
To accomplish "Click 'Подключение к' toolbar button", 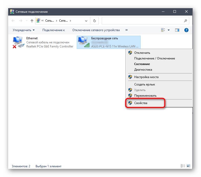I will [x=54, y=30].
